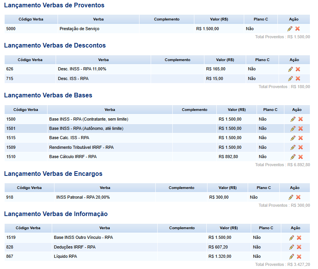Edit Base Cálculo IRRF - RPA row
This screenshot has height=269, width=318.
(293, 157)
